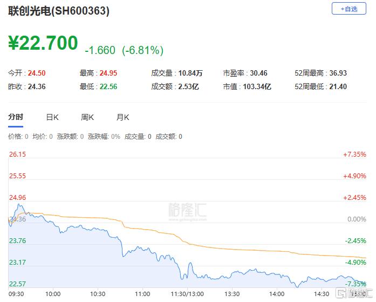The image size is (376, 302).
Task: Click the 最高 value 24.95
Action: 108,73
